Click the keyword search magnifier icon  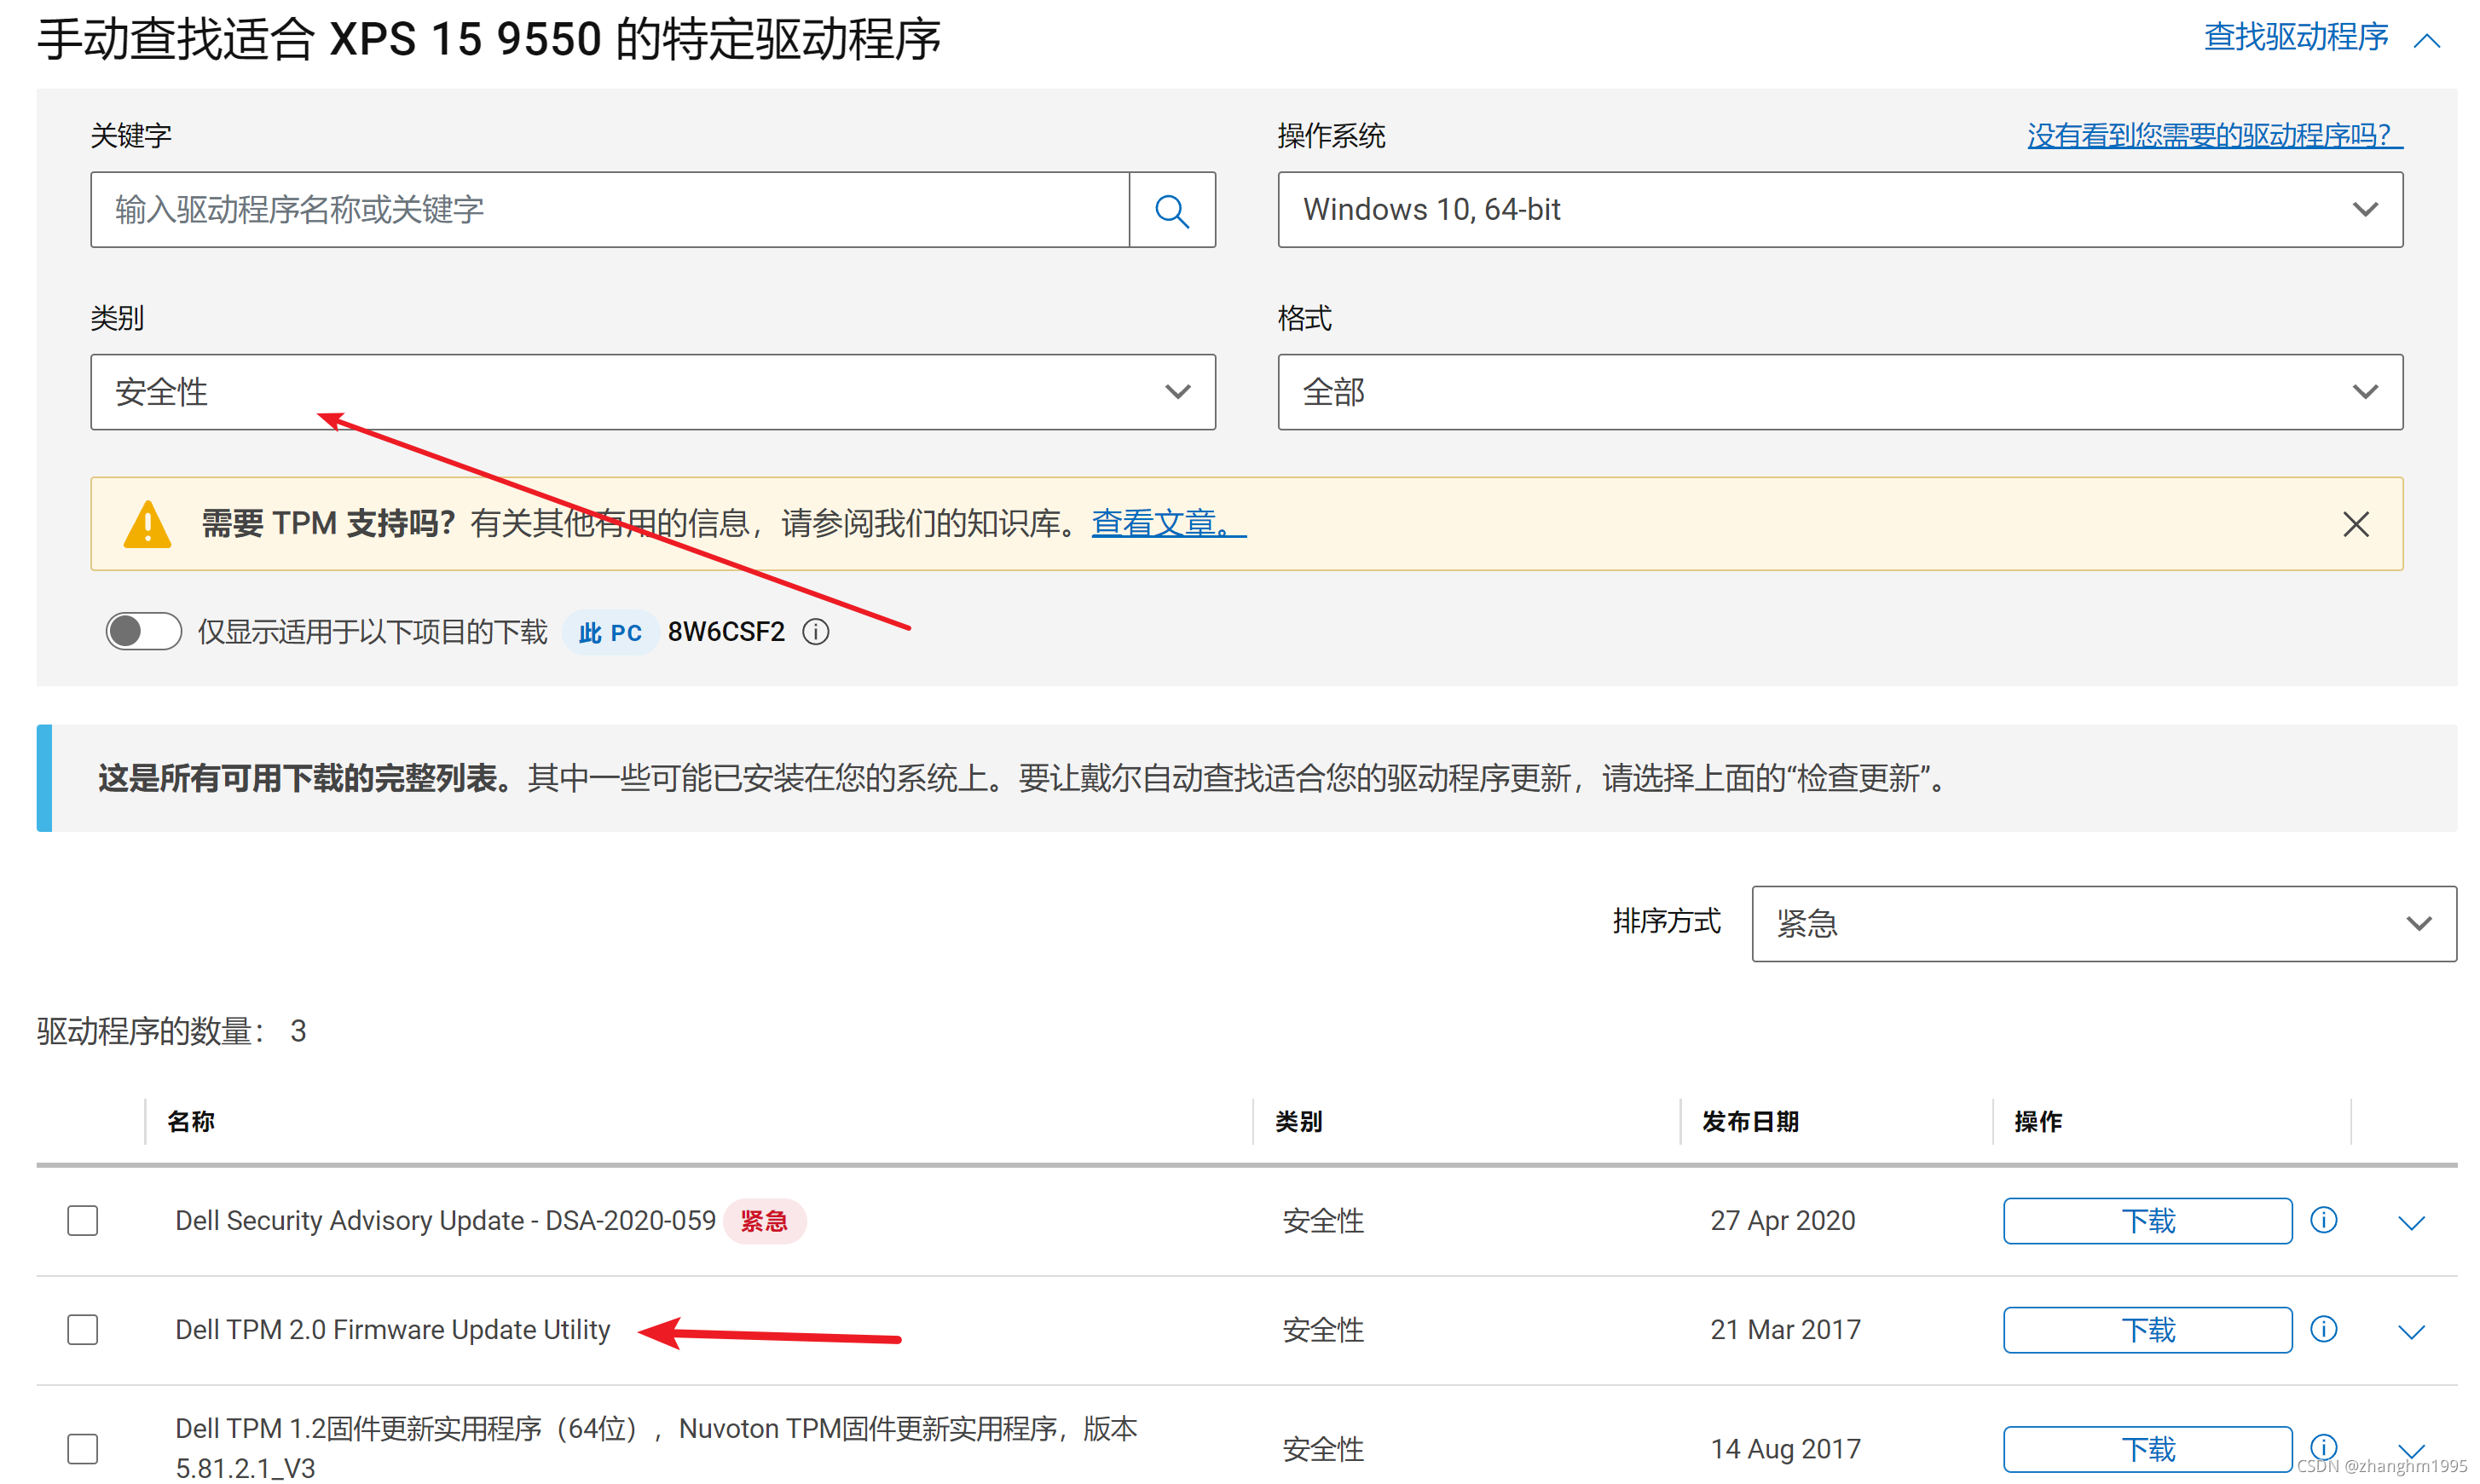click(1171, 210)
